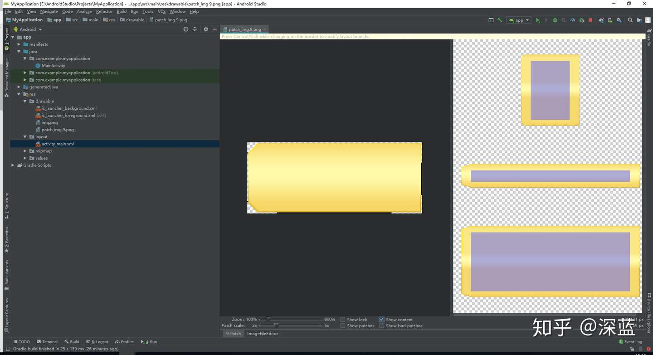Click the Zoom slider track
This screenshot has height=355, width=653.
point(291,320)
